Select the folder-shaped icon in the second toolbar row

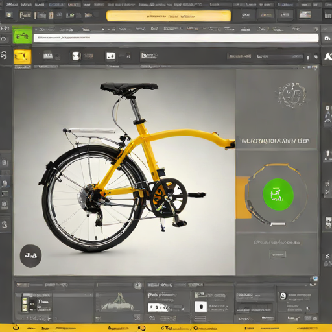tap(148, 56)
